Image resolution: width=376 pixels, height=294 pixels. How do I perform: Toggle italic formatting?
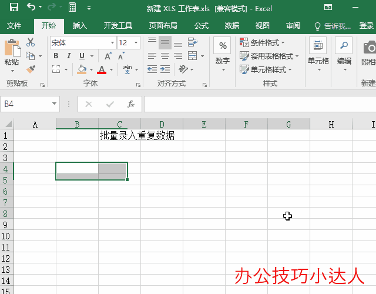[x=69, y=56]
